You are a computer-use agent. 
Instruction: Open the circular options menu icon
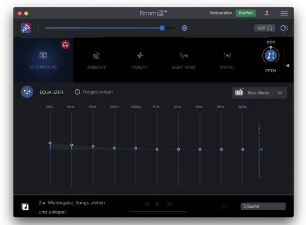[x=284, y=28]
